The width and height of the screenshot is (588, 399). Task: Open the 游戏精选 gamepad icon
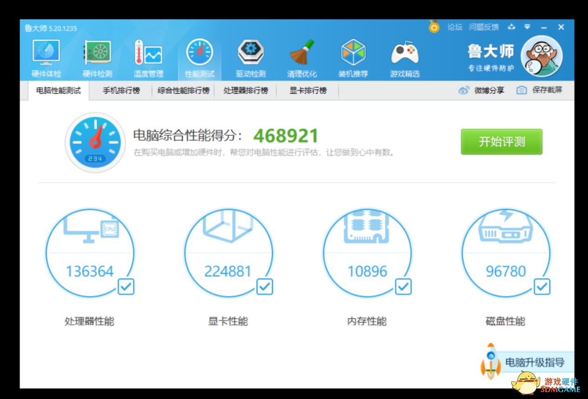[x=405, y=53]
